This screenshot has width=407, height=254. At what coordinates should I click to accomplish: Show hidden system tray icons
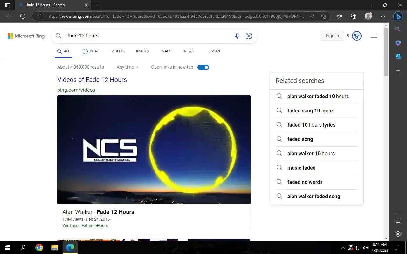pyautogui.click(x=343, y=248)
